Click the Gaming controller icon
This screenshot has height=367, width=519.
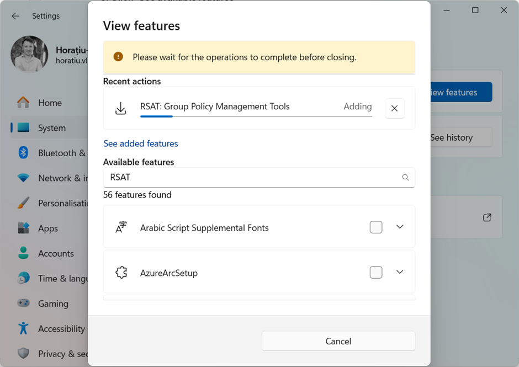(23, 304)
